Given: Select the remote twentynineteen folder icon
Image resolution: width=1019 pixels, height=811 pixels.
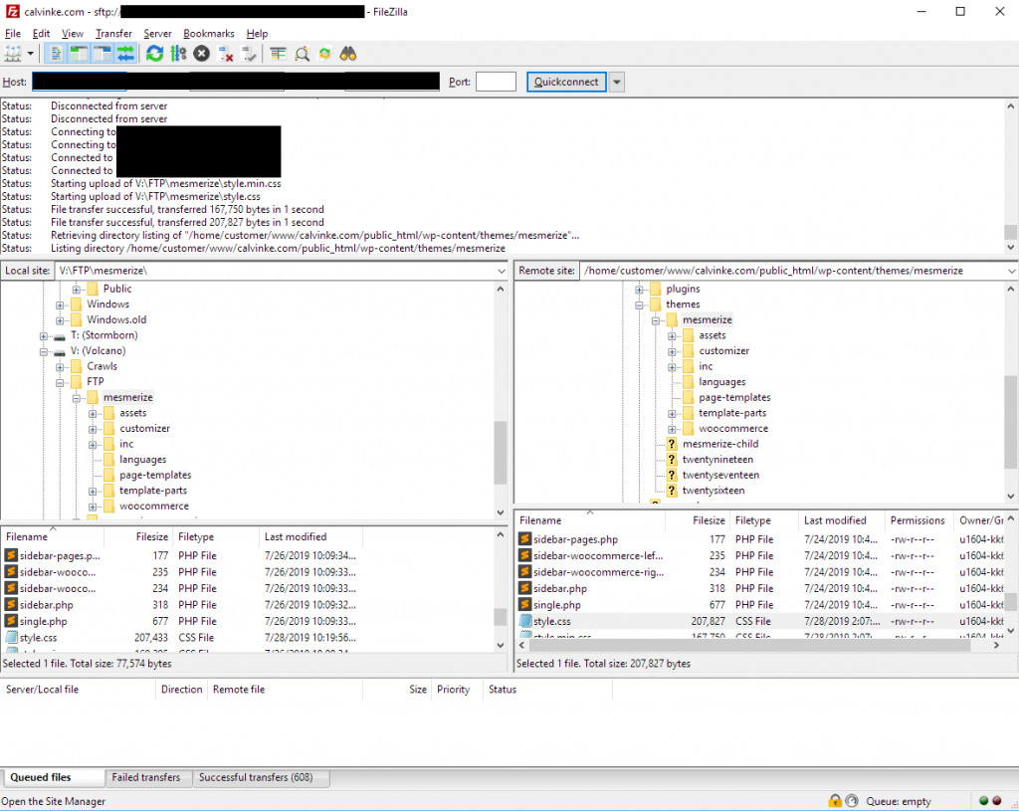Looking at the screenshot, I should [672, 460].
